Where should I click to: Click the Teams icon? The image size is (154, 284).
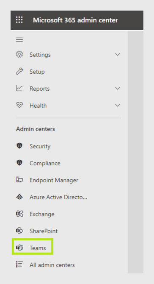pyautogui.click(x=19, y=248)
